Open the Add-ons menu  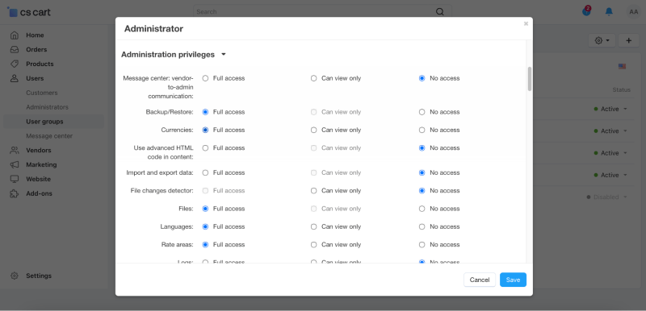(39, 193)
